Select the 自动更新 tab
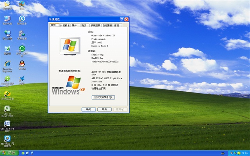Viewport: 250px width, 156px height. (x=107, y=25)
